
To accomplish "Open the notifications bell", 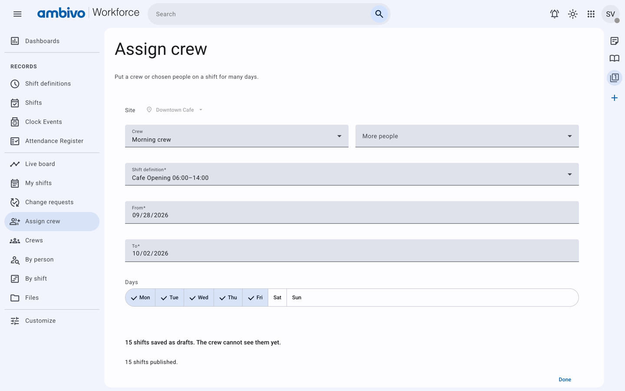I will (554, 14).
